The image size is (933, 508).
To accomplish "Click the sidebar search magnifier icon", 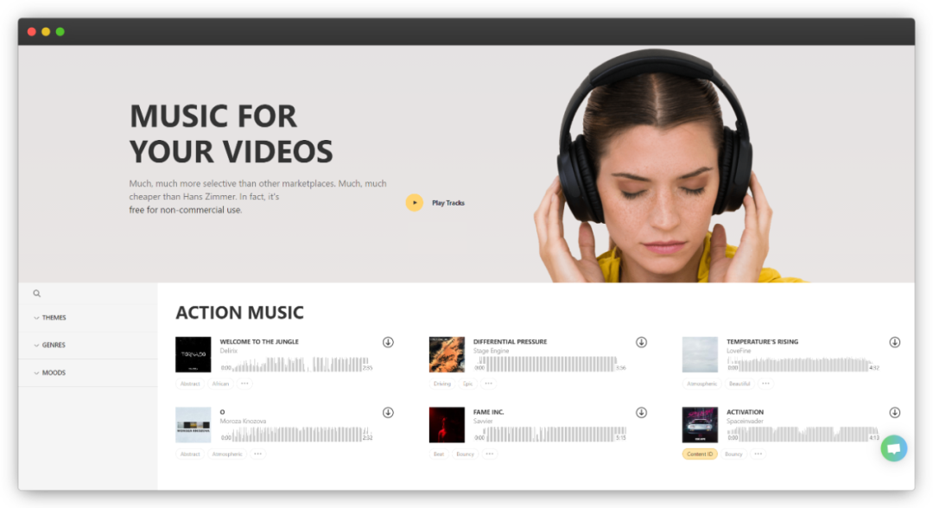I will click(37, 294).
